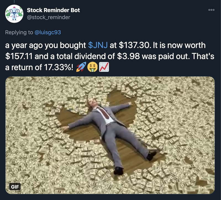Open the $JNJ cashtag link
This screenshot has width=221, height=200.
98,45
